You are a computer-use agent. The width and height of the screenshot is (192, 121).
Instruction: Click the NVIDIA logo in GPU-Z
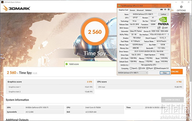click(x=163, y=21)
